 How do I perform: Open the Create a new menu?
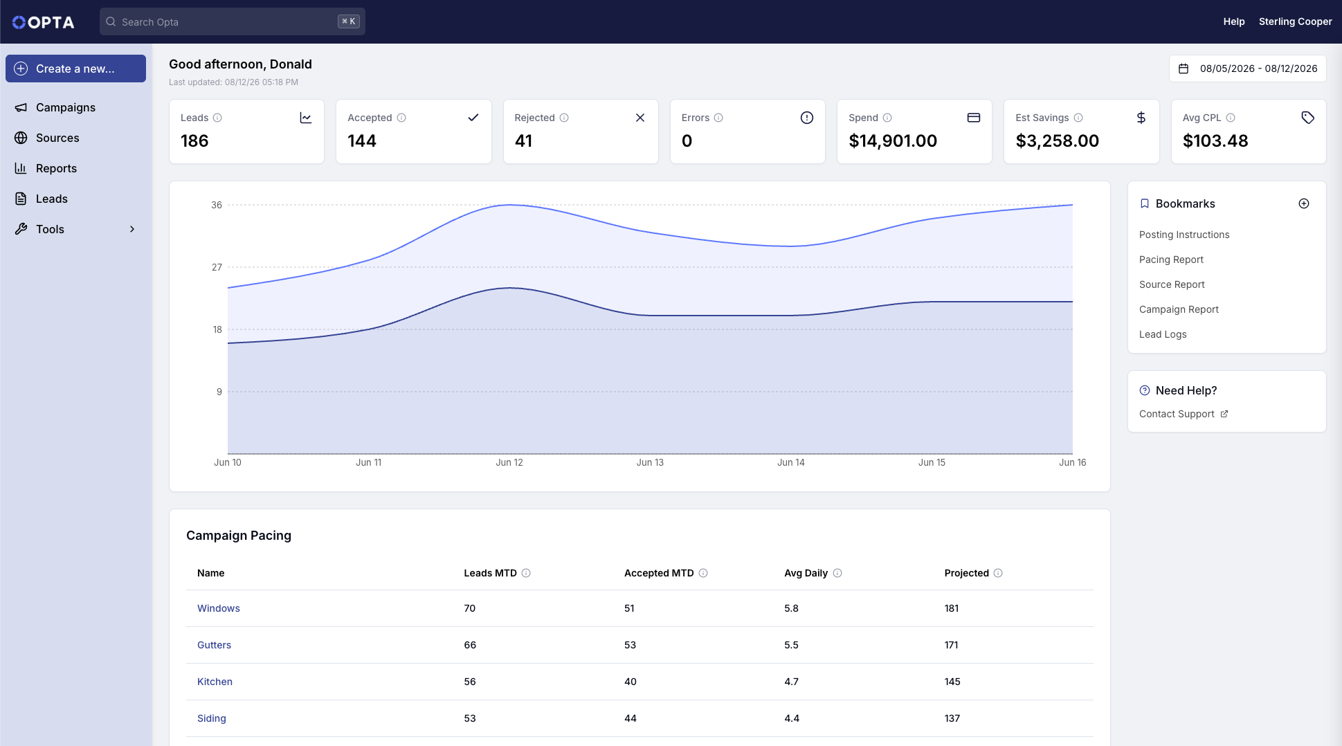coord(75,69)
